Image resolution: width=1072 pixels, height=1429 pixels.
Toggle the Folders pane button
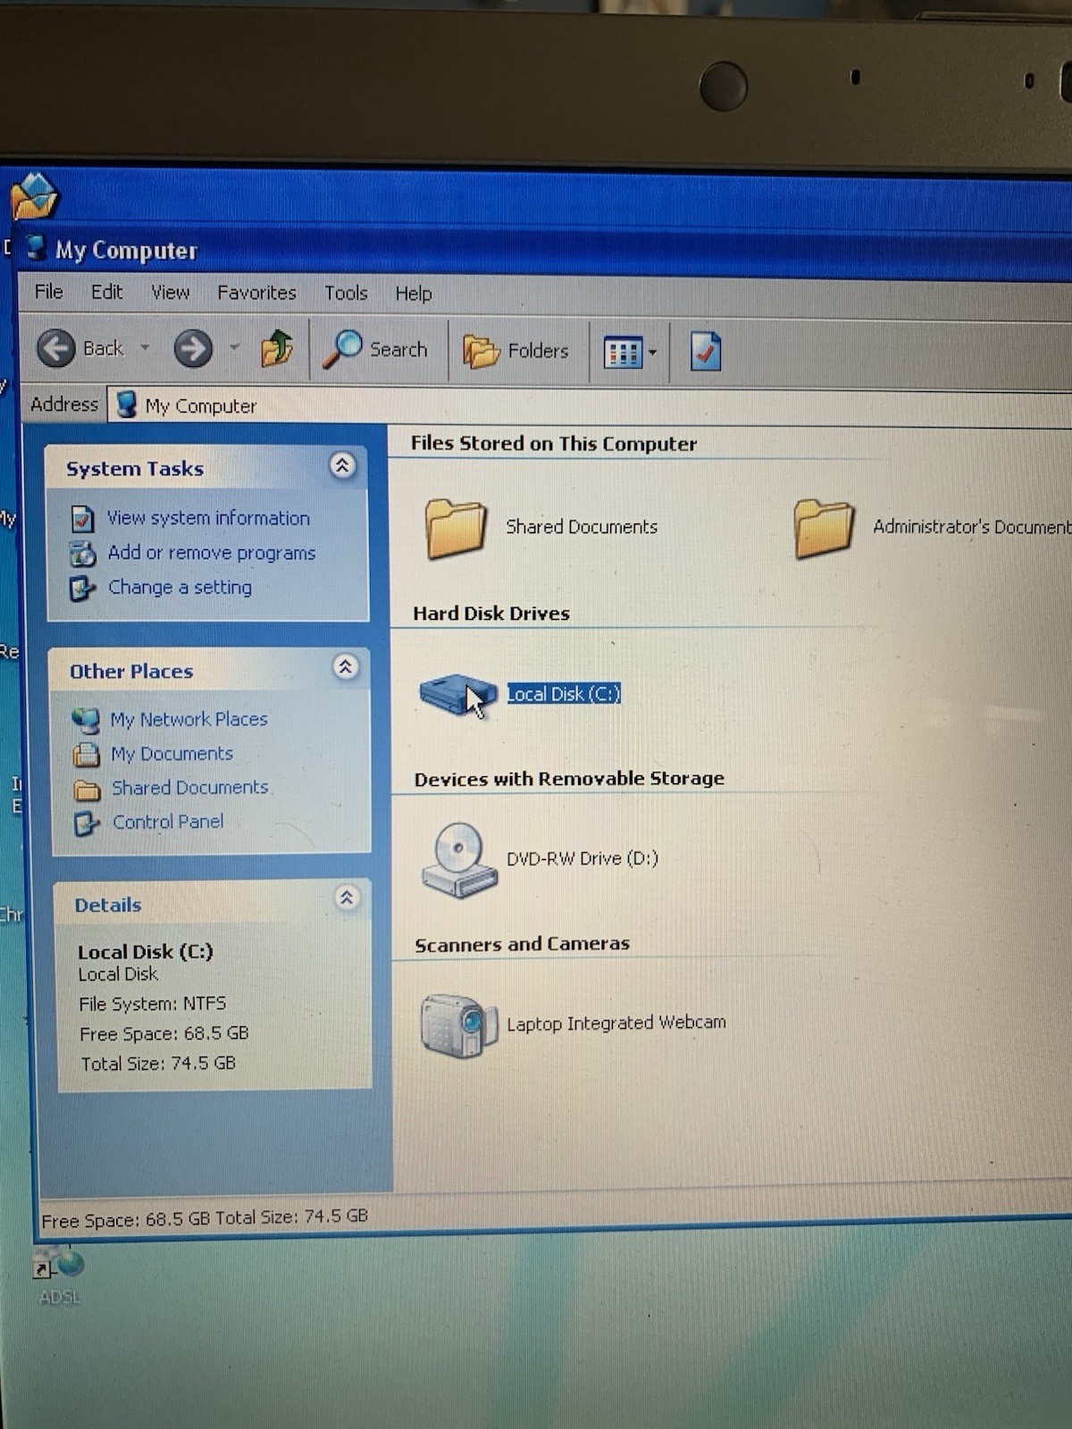coord(515,351)
